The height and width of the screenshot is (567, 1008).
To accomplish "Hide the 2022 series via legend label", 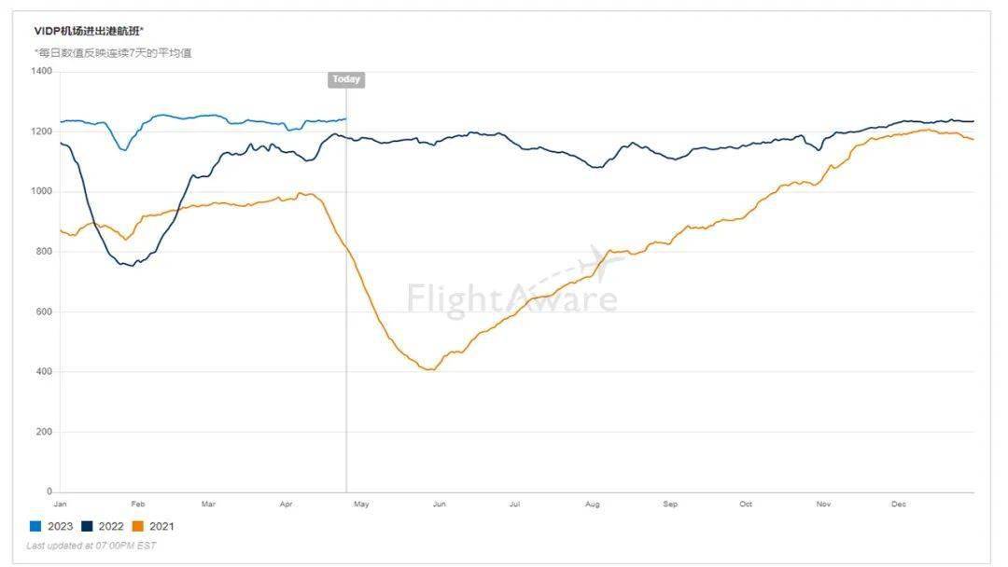I will click(111, 526).
